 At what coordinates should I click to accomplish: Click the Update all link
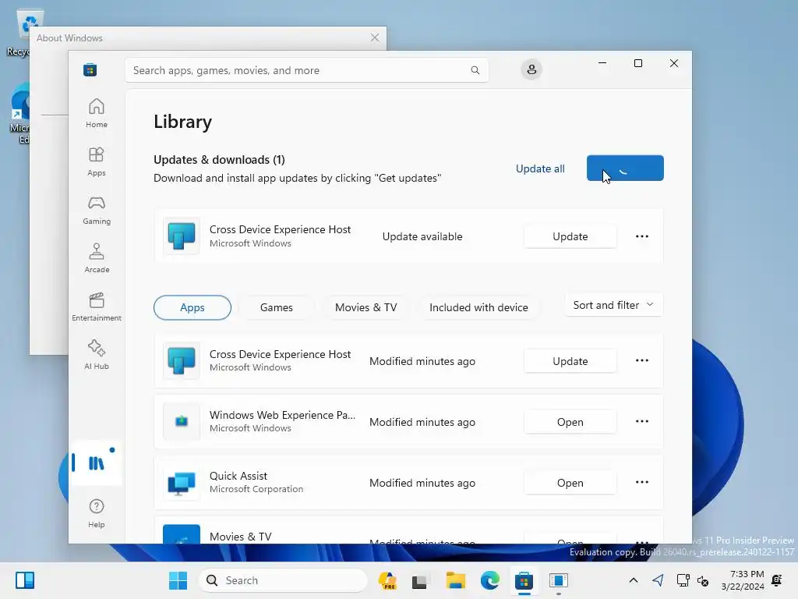540,168
